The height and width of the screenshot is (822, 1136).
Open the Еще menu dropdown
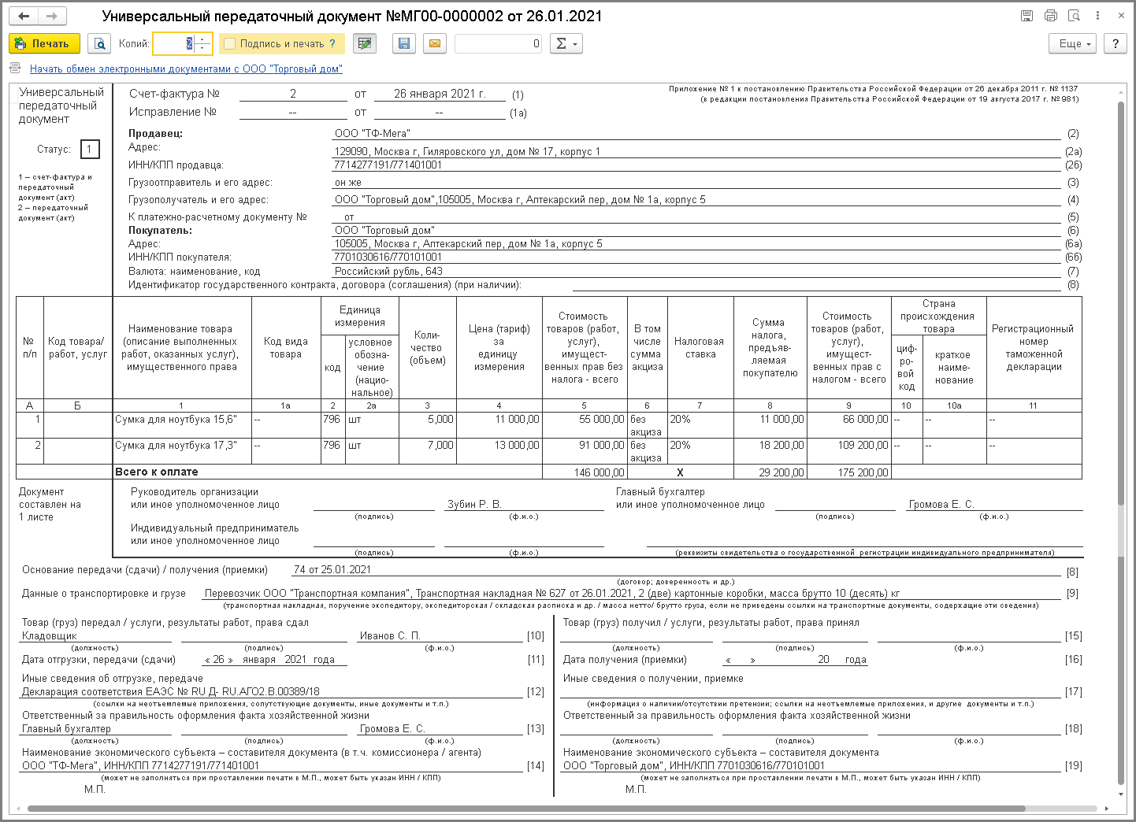point(1073,44)
